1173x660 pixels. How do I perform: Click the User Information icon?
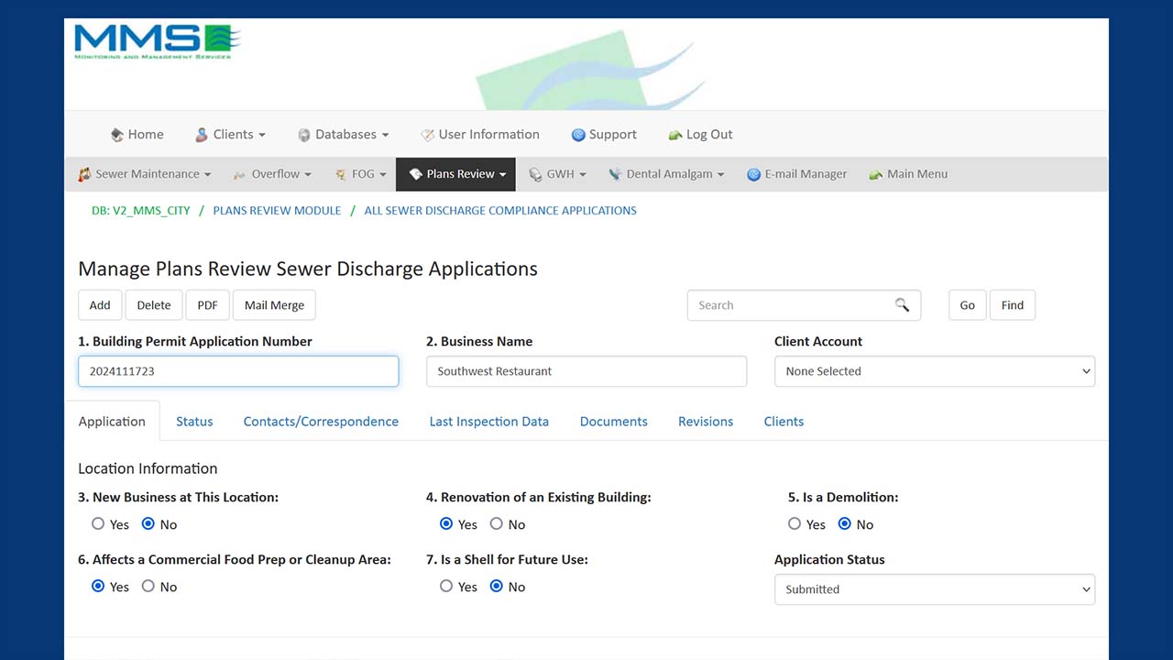(x=427, y=135)
